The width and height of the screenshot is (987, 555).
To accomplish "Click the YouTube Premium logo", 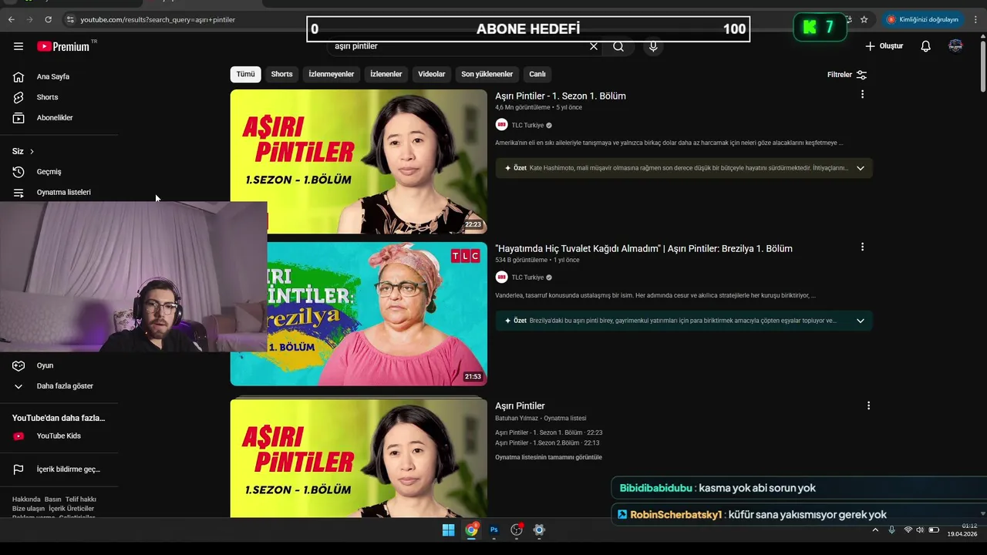I will click(x=65, y=46).
